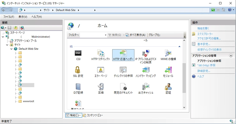236x124 pixels.
Task: Open MIME の種類 feature
Action: (x=168, y=55)
